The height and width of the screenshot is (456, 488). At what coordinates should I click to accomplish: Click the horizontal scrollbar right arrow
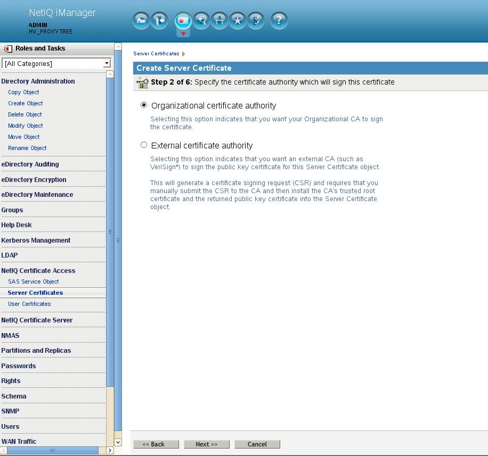click(110, 450)
